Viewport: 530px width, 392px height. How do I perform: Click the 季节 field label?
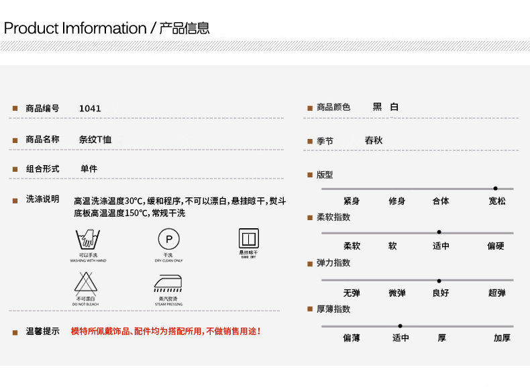tap(325, 141)
